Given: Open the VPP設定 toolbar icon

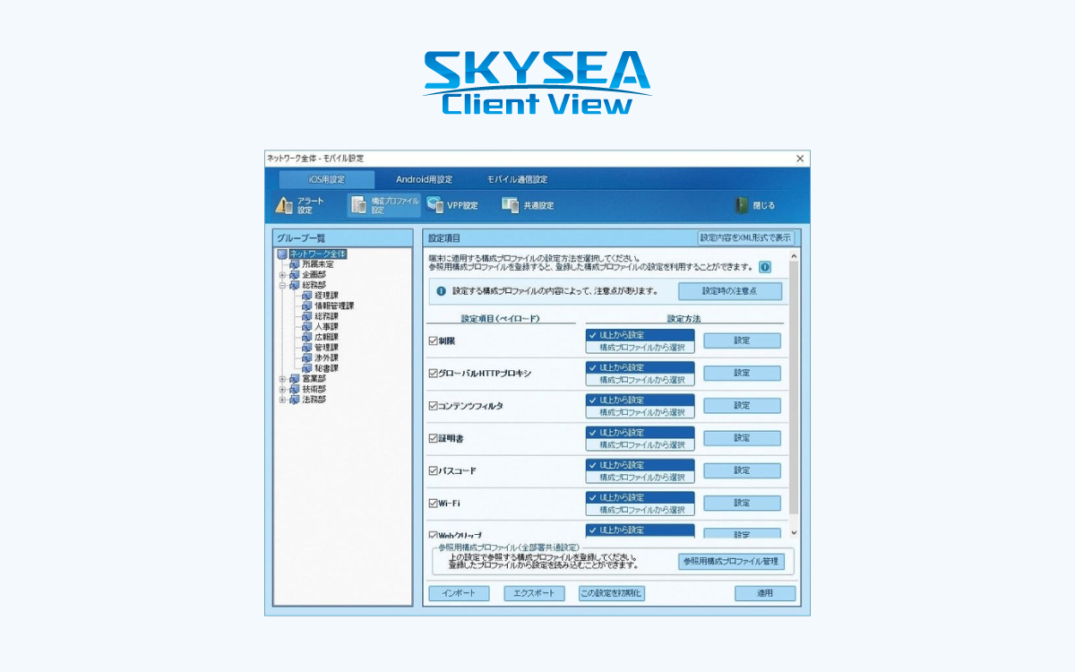Looking at the screenshot, I should [x=435, y=205].
